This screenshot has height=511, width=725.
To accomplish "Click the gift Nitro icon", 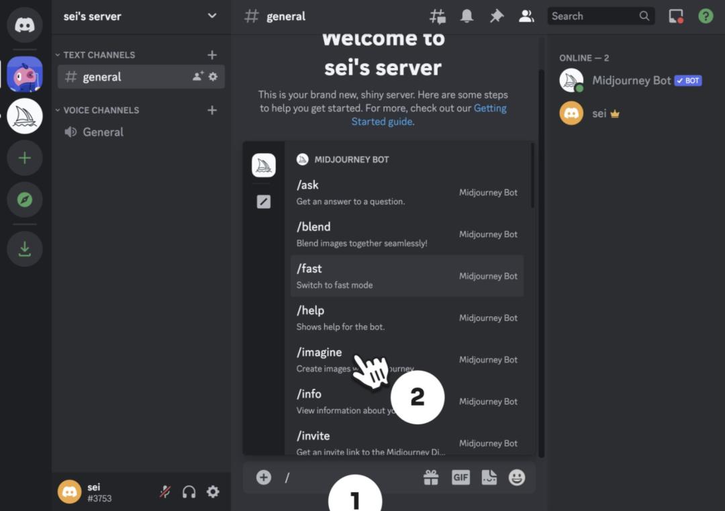I will click(x=431, y=477).
